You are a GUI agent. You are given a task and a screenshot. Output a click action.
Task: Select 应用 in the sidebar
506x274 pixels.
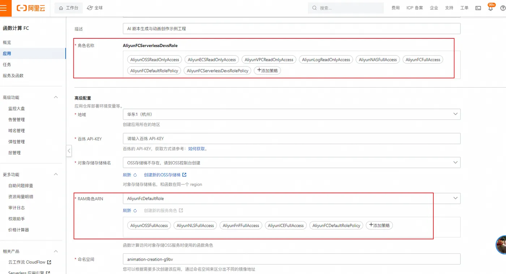tap(33, 54)
